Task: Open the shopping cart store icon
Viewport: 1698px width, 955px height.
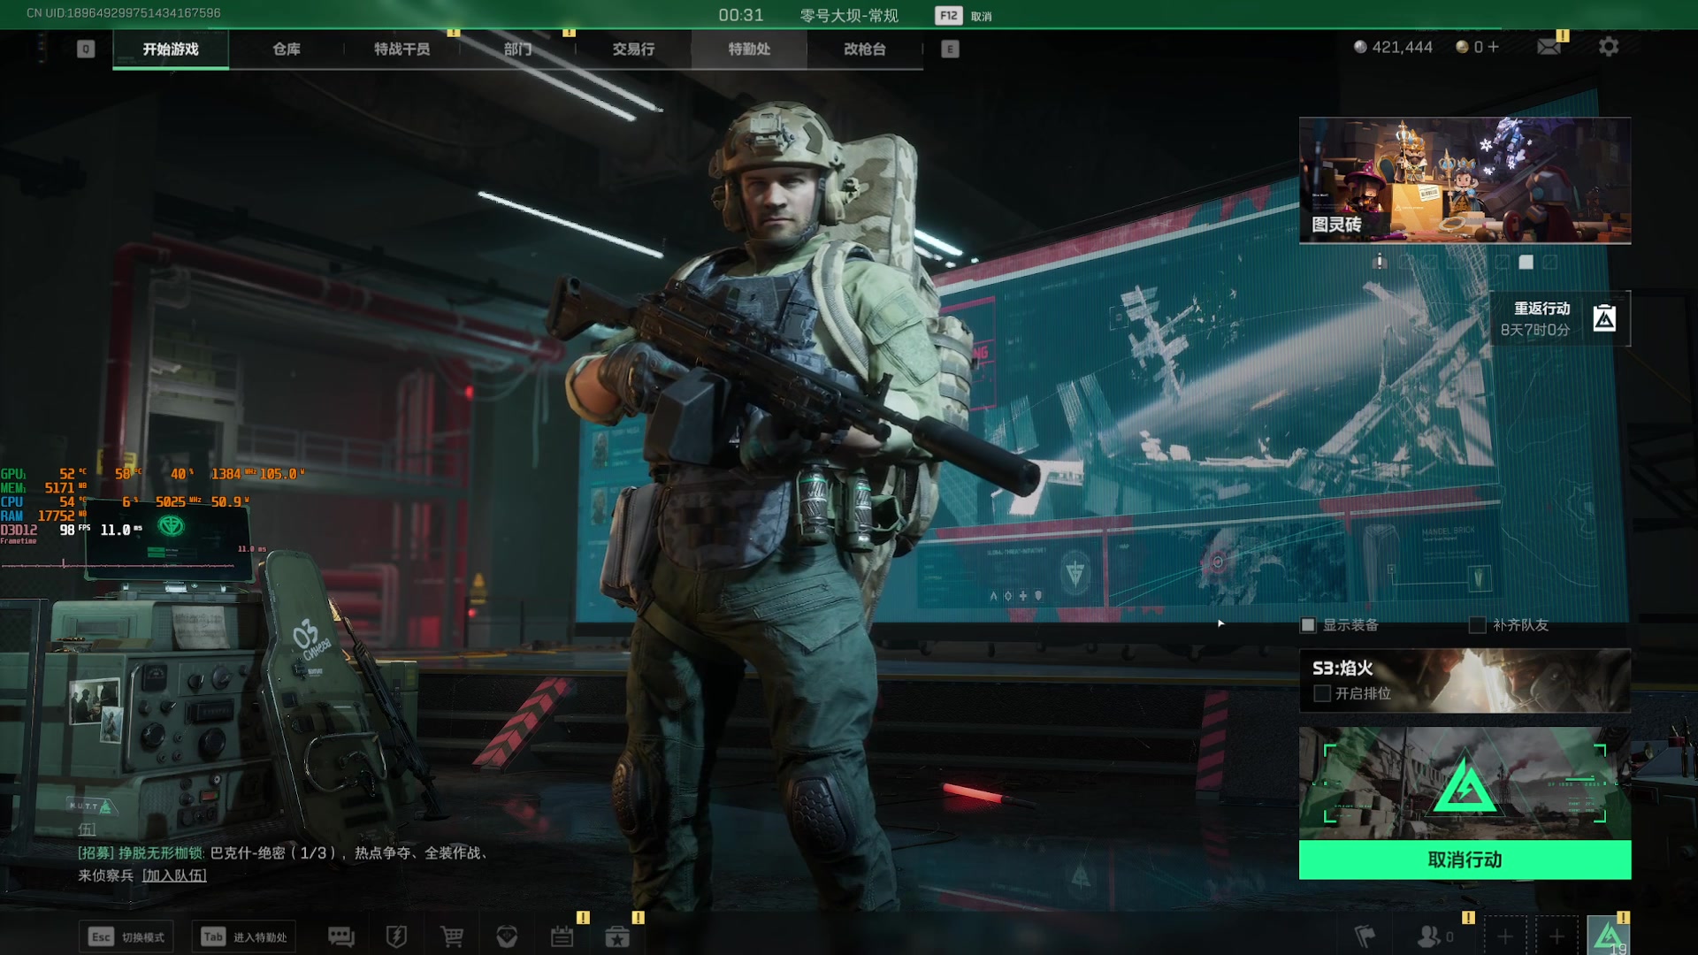Action: coord(452,936)
